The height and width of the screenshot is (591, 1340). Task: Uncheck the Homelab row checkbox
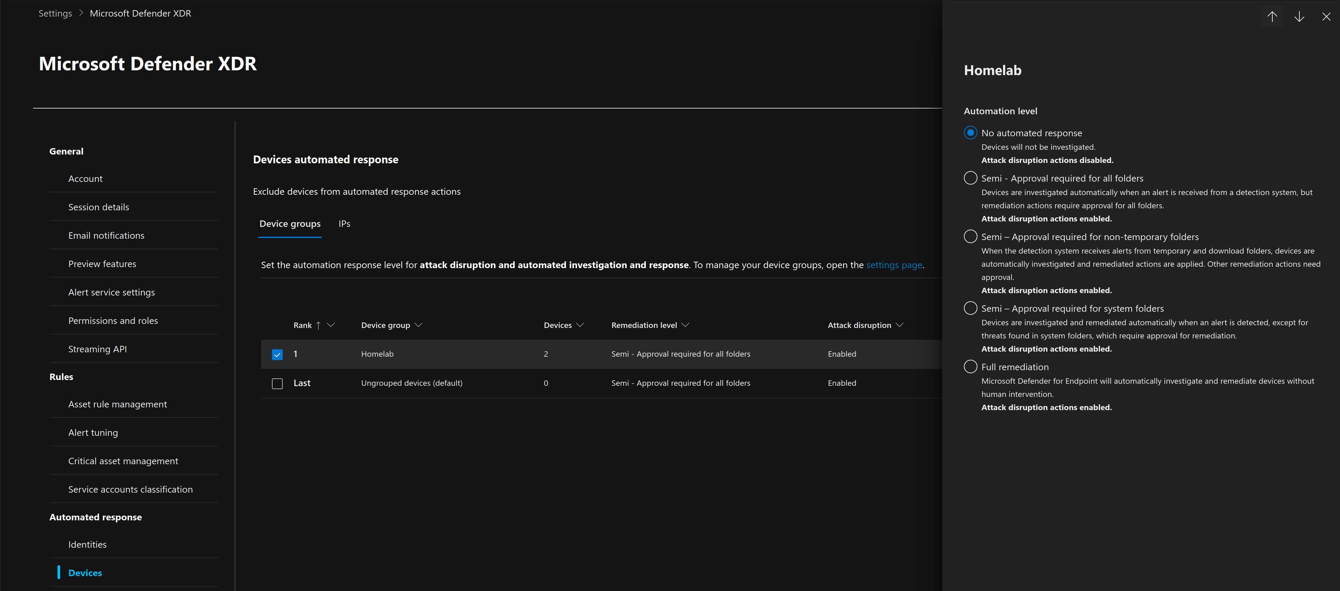click(x=277, y=354)
